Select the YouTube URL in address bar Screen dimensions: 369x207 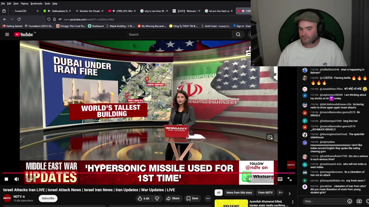click(x=89, y=19)
